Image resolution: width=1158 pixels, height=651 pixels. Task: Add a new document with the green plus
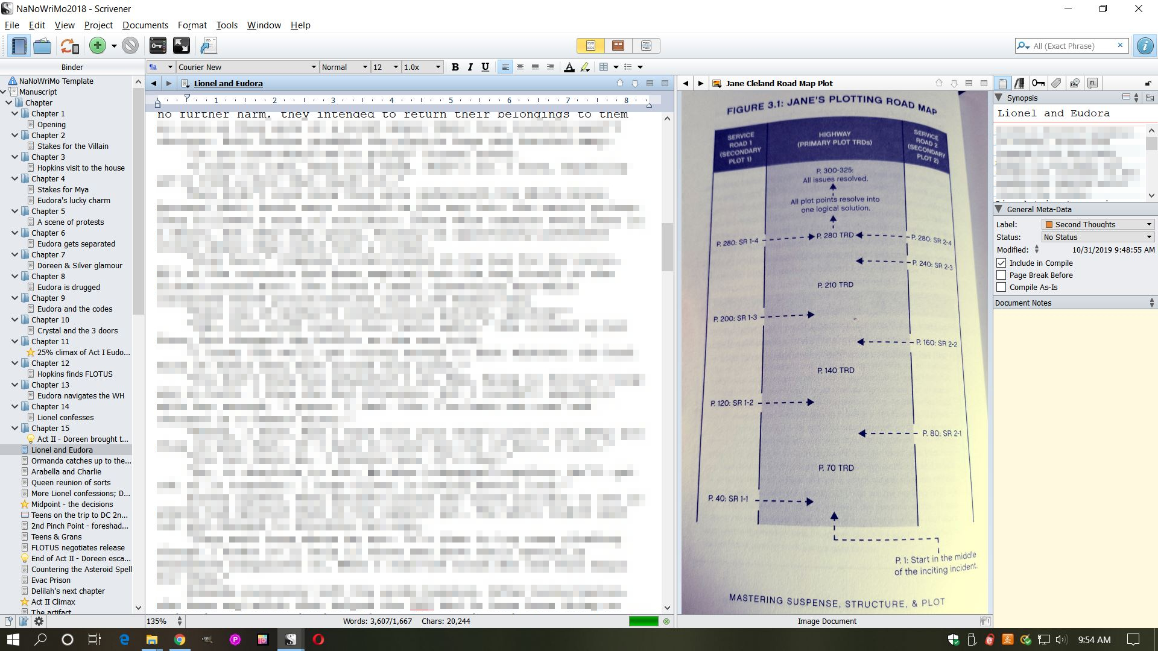[x=97, y=46]
